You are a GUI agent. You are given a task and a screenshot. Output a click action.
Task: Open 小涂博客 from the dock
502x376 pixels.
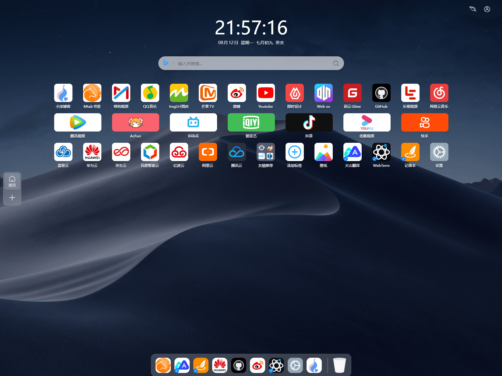[x=314, y=365]
